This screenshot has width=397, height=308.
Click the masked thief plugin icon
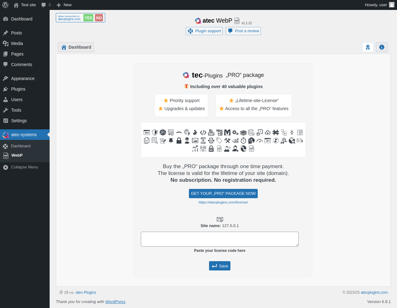187,141
